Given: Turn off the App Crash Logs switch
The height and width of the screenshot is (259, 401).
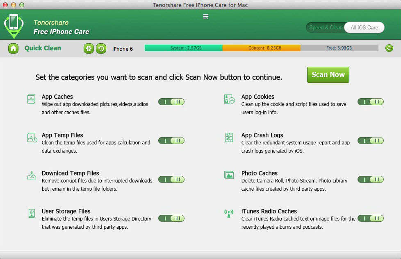Looking at the screenshot, I should click(371, 140).
